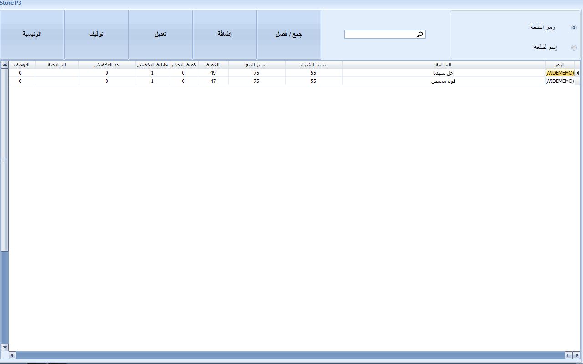
Task: Click vertical scrollbar down arrow
Action: point(5,347)
